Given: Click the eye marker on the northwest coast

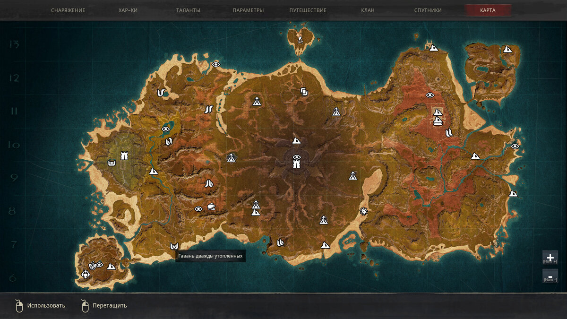Looking at the screenshot, I should [216, 64].
